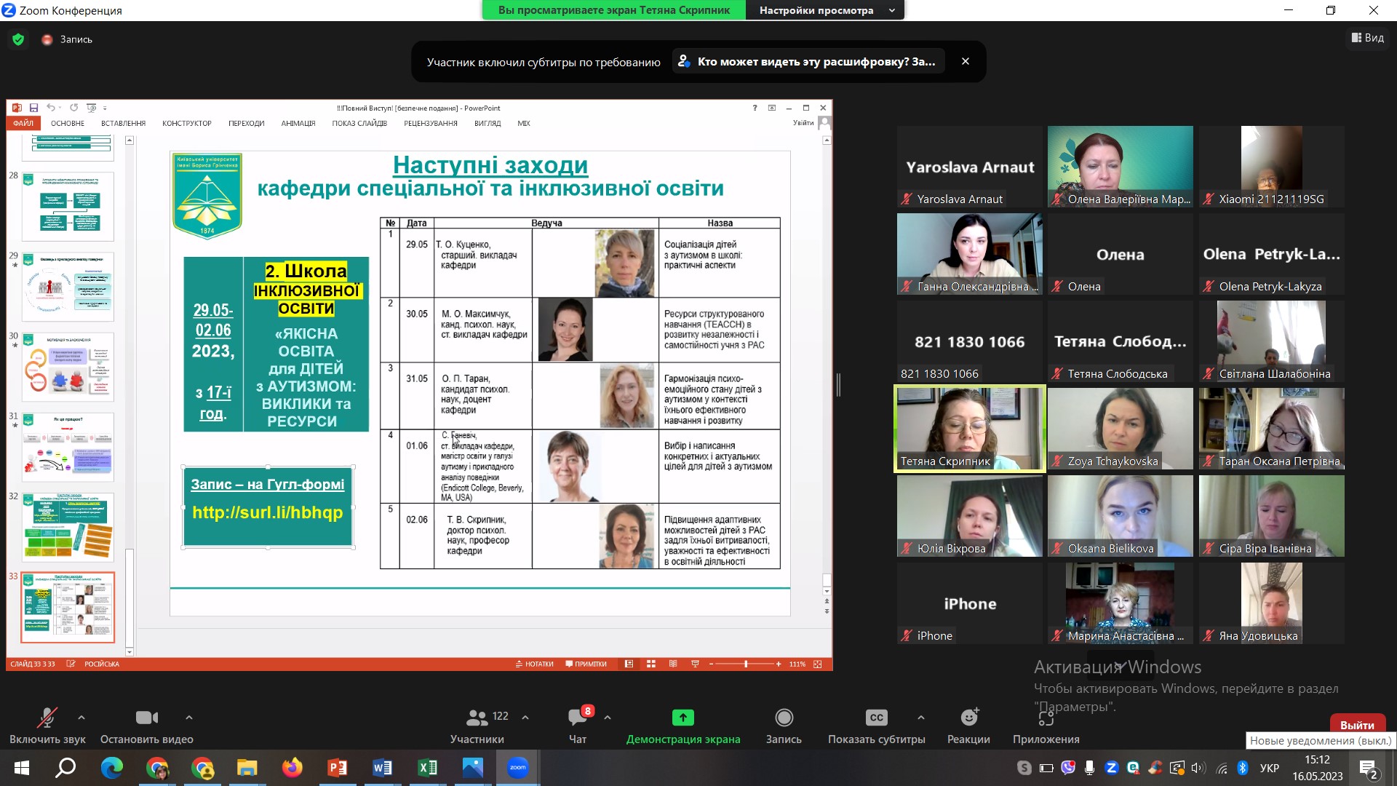Screen dimensions: 1397x786
Task: Dismiss the subtitles notification banner
Action: [966, 62]
